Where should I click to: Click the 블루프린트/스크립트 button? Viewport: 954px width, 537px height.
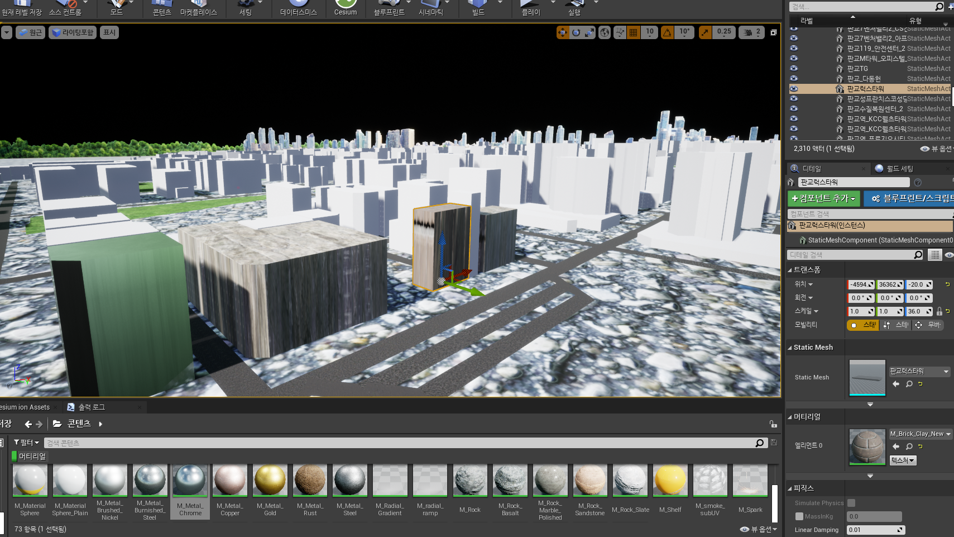[910, 198]
